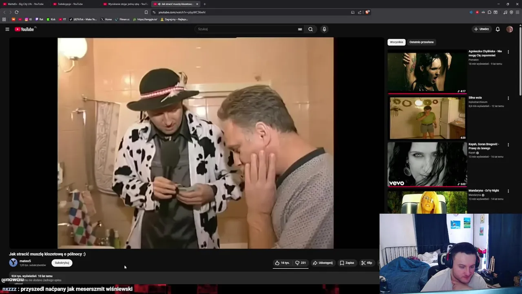The height and width of the screenshot is (294, 522).
Task: Go to YouTube home via logo
Action: 24,29
